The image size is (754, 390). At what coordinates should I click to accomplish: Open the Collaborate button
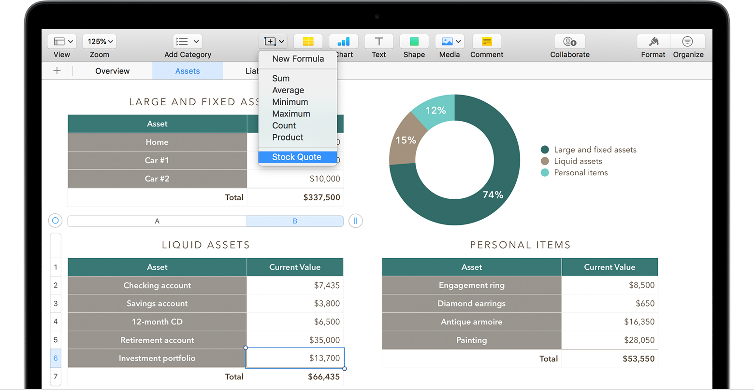569,42
